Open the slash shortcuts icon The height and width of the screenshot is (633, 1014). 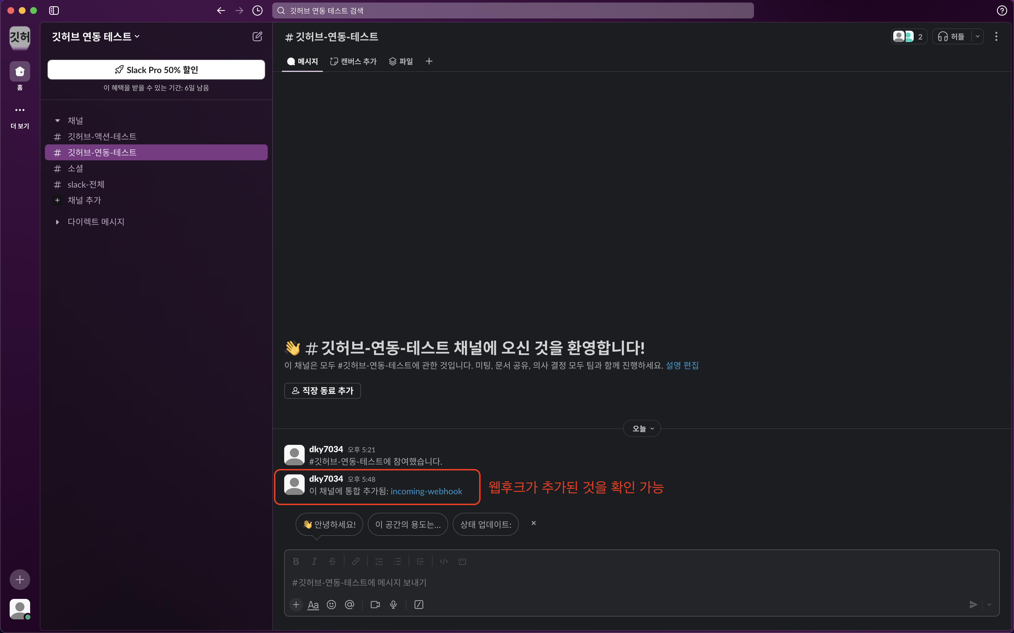click(419, 605)
